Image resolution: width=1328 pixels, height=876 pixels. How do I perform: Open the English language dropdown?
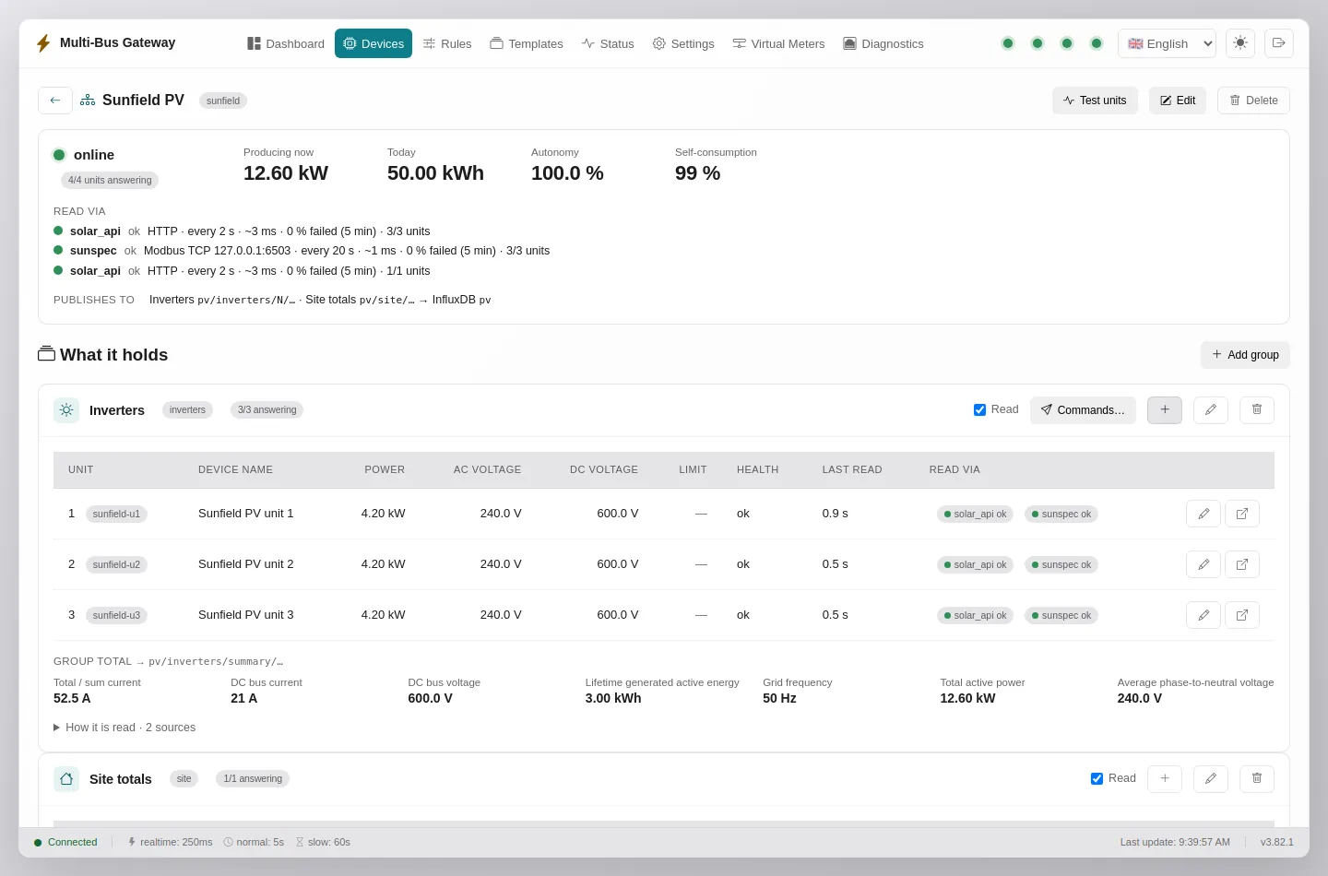[x=1167, y=43]
